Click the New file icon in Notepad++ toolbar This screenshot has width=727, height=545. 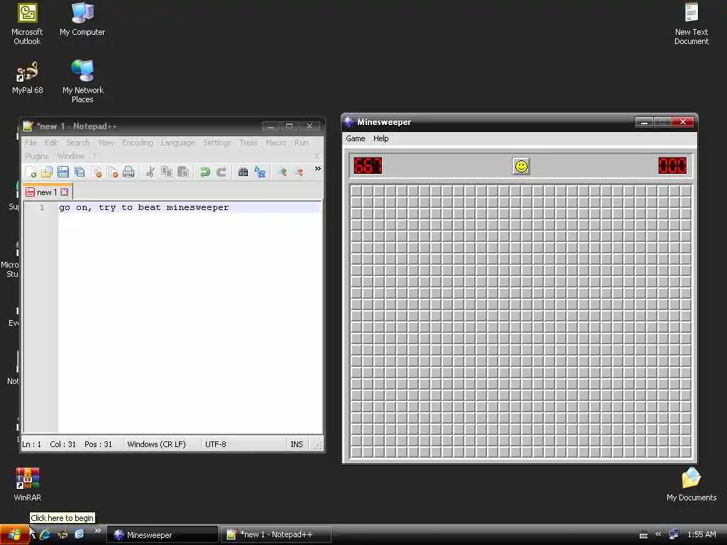31,172
